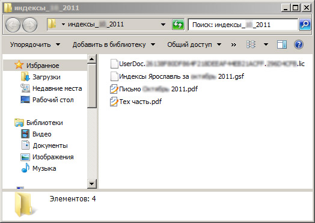Select Загрузки in navigation pane
This screenshot has height=223, width=315.
(46, 77)
